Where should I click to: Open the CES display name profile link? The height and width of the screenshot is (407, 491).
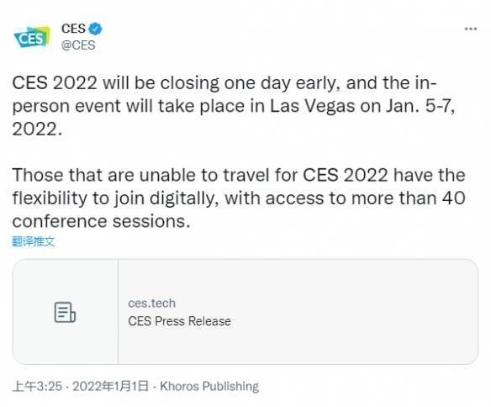click(x=73, y=29)
